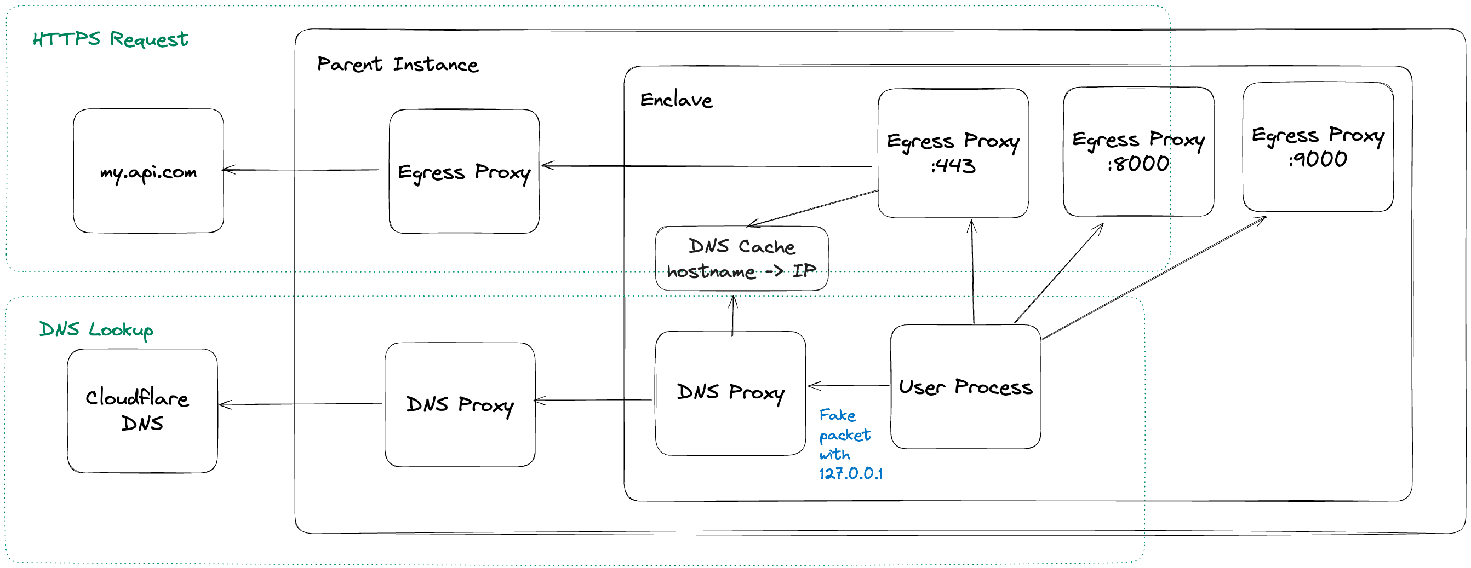This screenshot has width=1471, height=568.
Task: Select the arrow from User Process to DNS Proxy
Action: (x=849, y=386)
